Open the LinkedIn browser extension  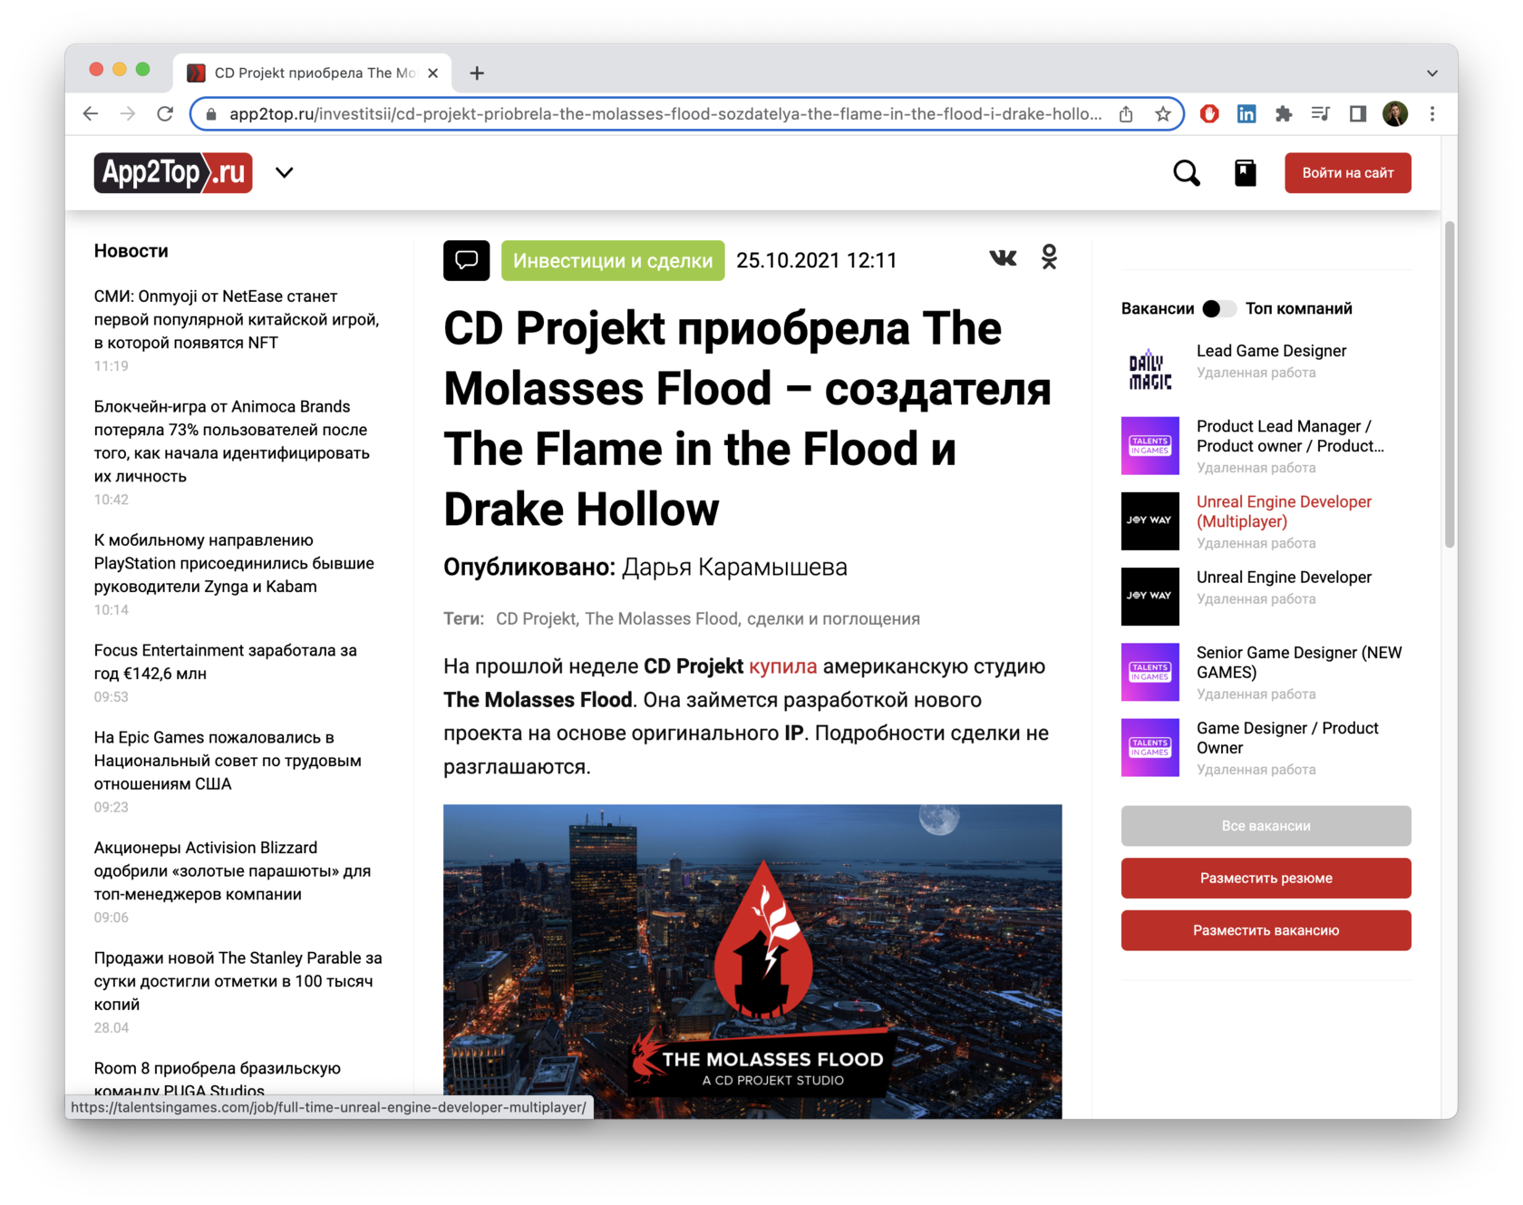tap(1247, 114)
